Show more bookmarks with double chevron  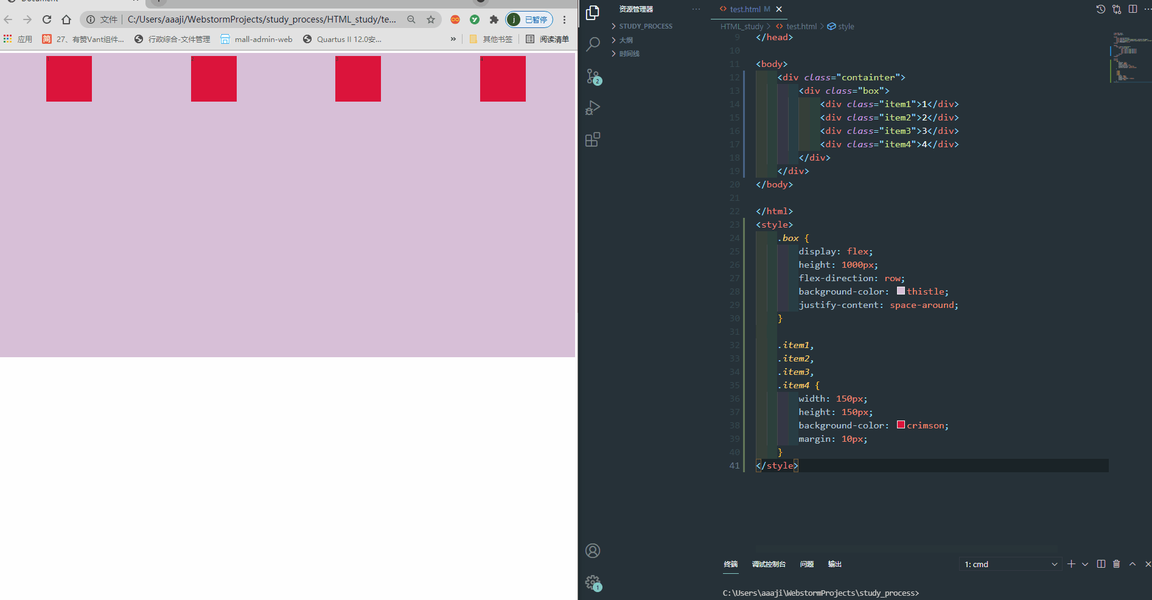453,39
